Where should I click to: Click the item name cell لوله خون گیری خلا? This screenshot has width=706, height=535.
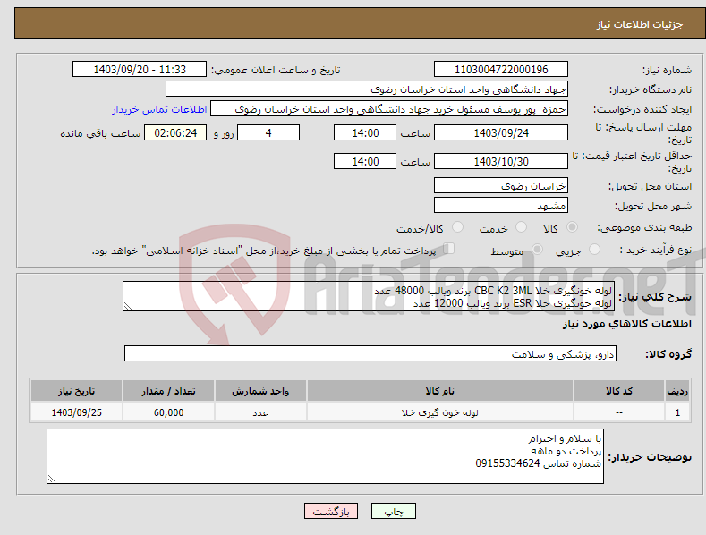(440, 412)
